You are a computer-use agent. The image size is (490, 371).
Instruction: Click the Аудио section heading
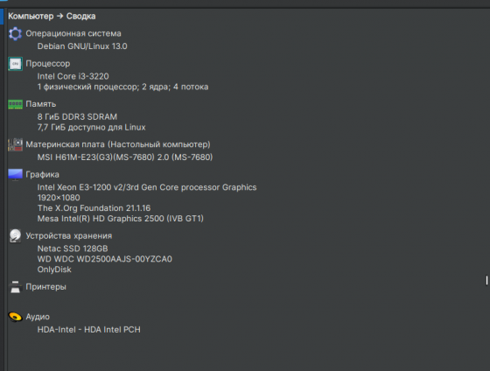point(38,317)
